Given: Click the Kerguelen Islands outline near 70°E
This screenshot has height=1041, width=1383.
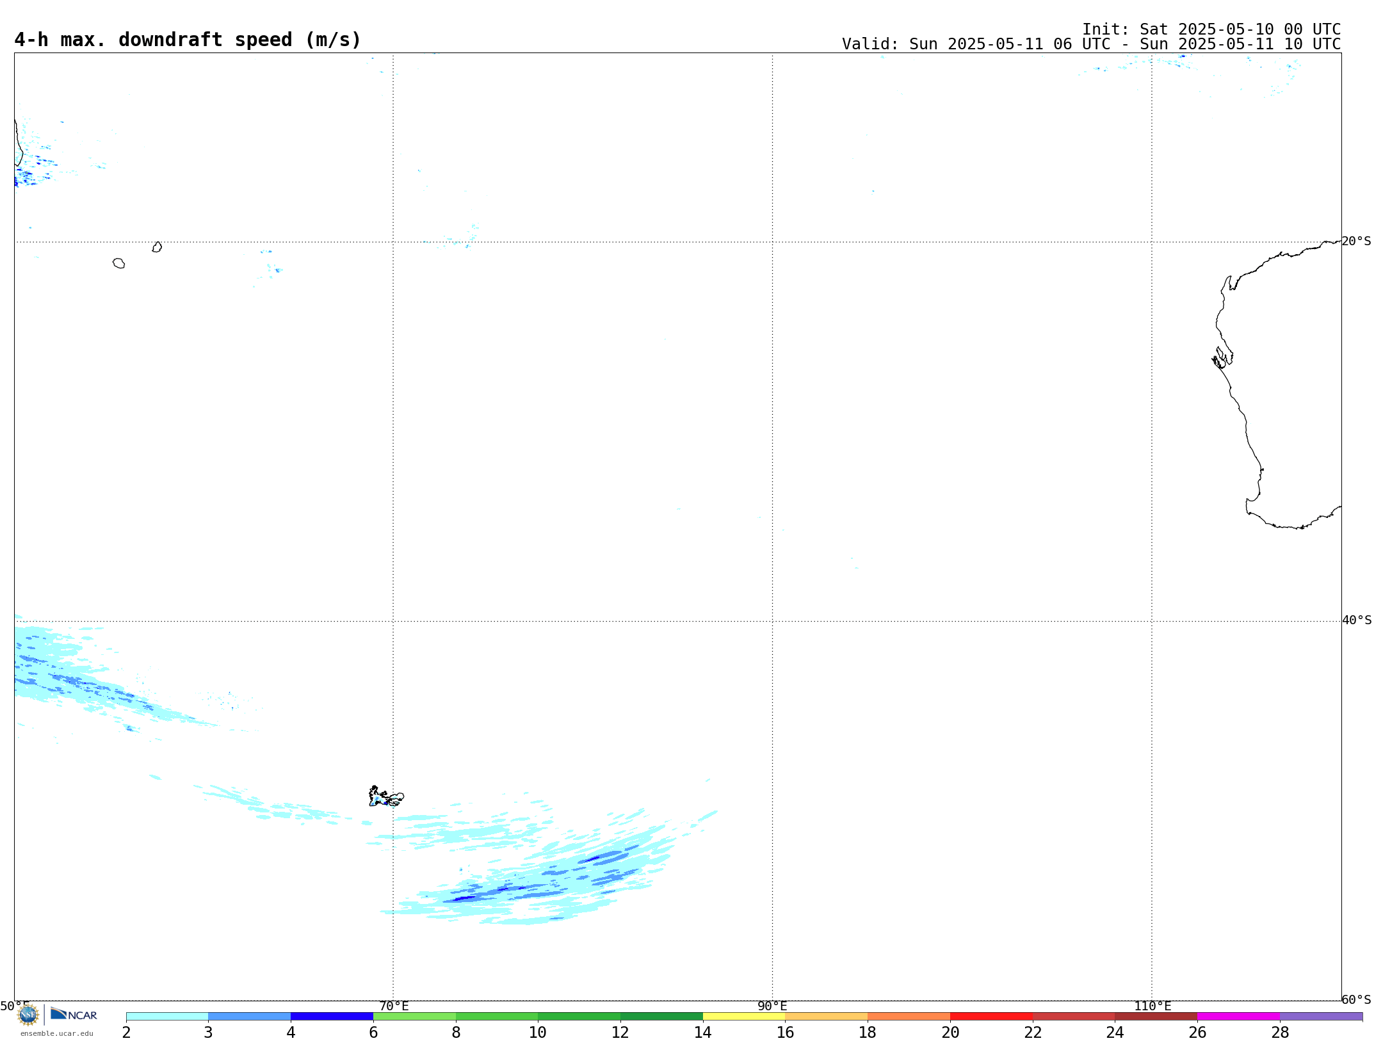Looking at the screenshot, I should 385,796.
